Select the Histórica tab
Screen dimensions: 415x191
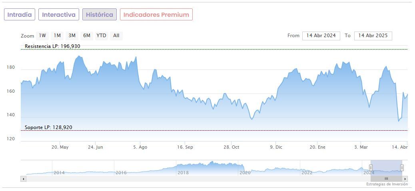pyautogui.click(x=100, y=15)
